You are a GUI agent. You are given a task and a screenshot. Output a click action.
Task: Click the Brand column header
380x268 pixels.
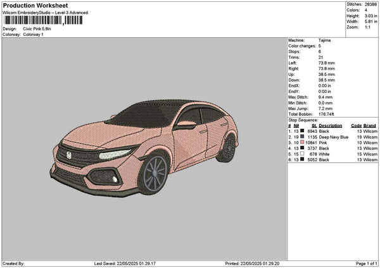tap(370, 126)
